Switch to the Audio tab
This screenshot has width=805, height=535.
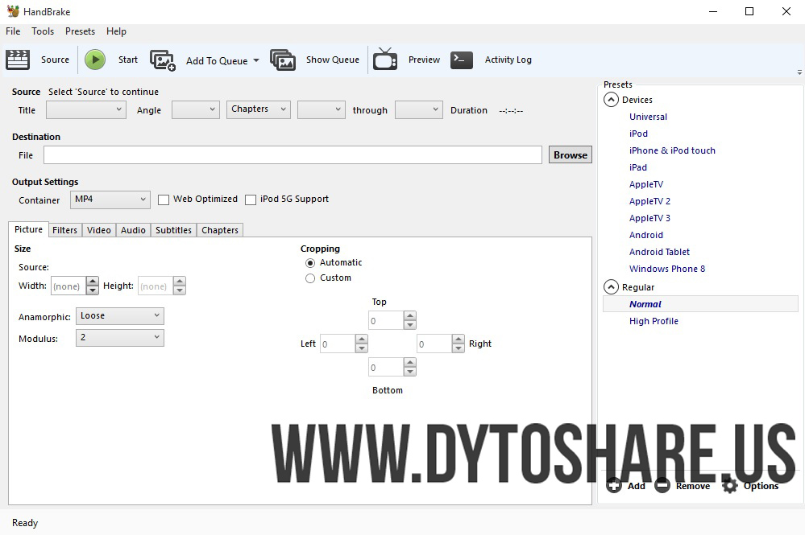point(133,230)
